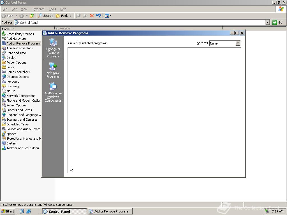Open Administrative Tools item

click(x=18, y=48)
